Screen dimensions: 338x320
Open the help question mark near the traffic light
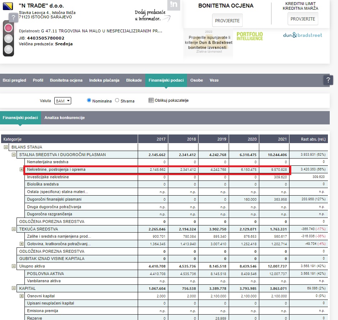pos(13,17)
